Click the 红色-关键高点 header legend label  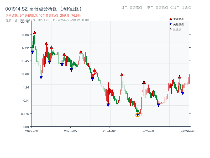[132, 8]
